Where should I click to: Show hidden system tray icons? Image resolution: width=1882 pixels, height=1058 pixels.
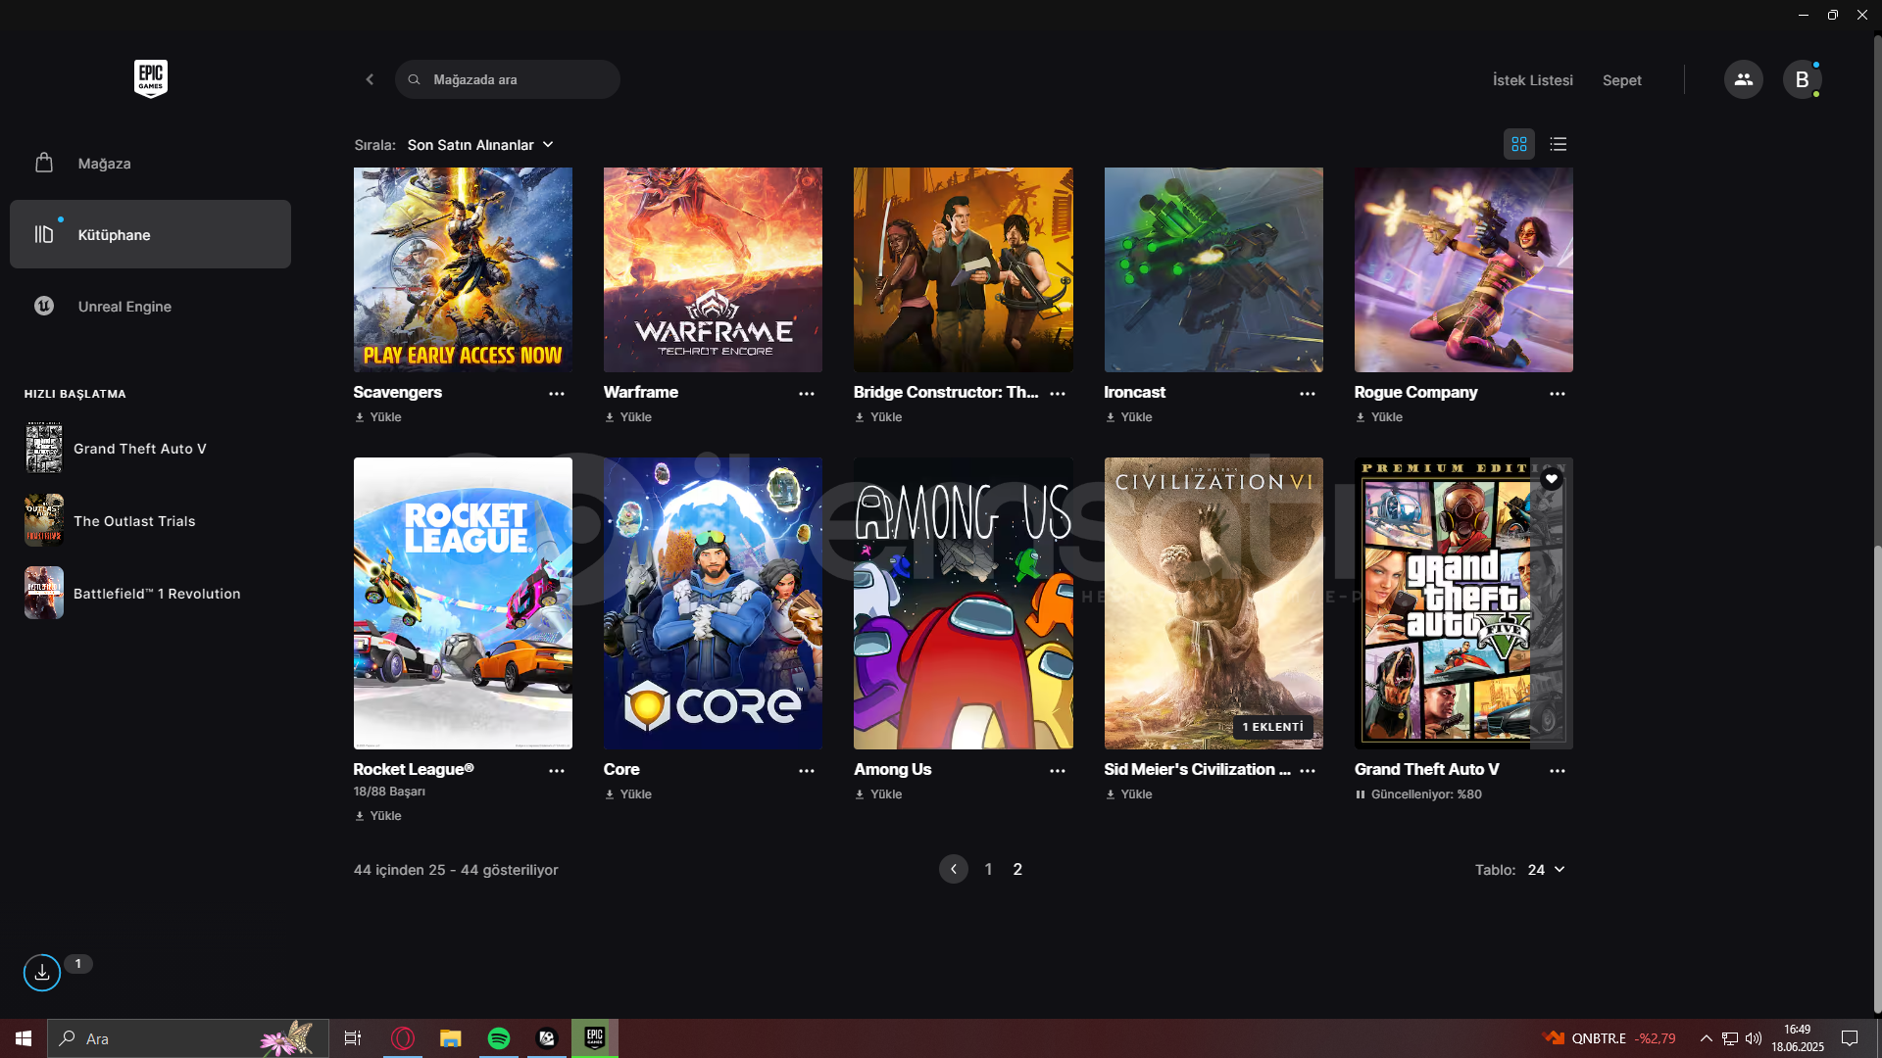coord(1707,1038)
